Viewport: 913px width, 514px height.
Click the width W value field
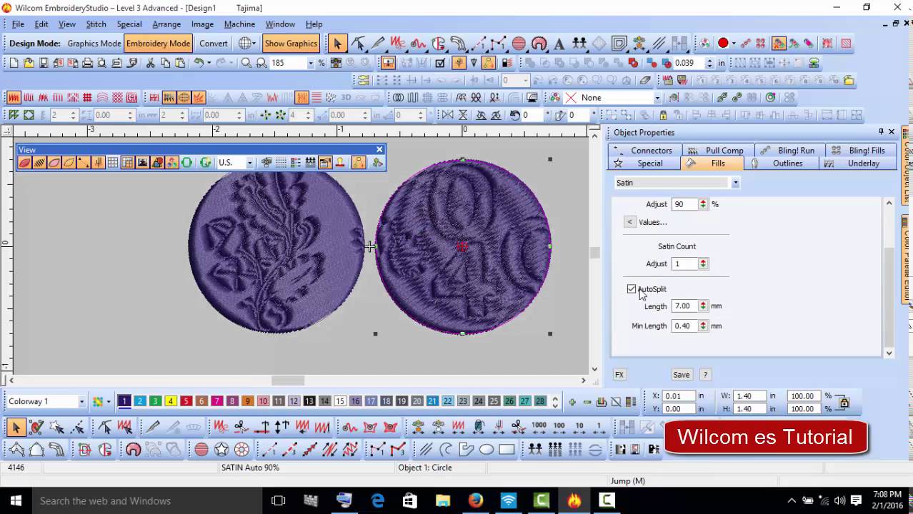pyautogui.click(x=749, y=396)
